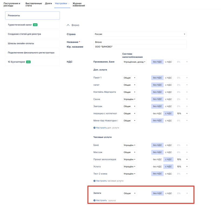Open the Страна country dropdown
This screenshot has width=221, height=205.
click(140, 34)
